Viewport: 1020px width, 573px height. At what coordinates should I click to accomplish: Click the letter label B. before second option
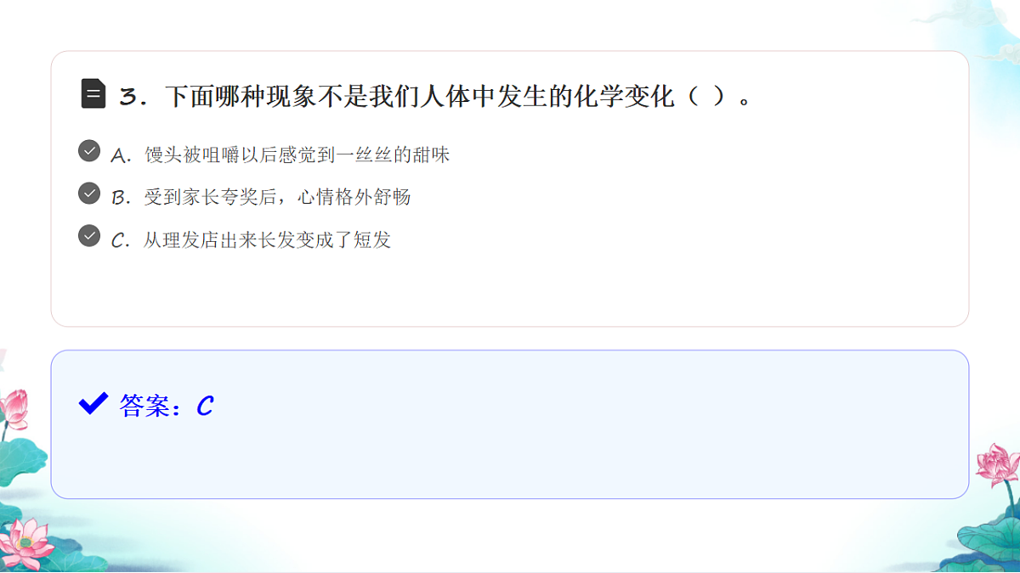click(122, 198)
